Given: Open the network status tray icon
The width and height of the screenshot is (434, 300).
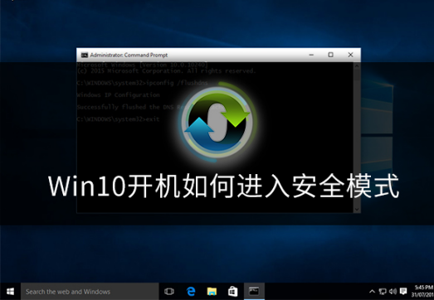Looking at the screenshot, I should [x=383, y=292].
